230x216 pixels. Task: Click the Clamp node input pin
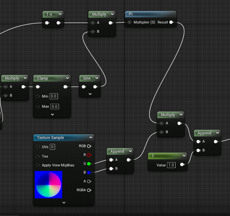38,87
